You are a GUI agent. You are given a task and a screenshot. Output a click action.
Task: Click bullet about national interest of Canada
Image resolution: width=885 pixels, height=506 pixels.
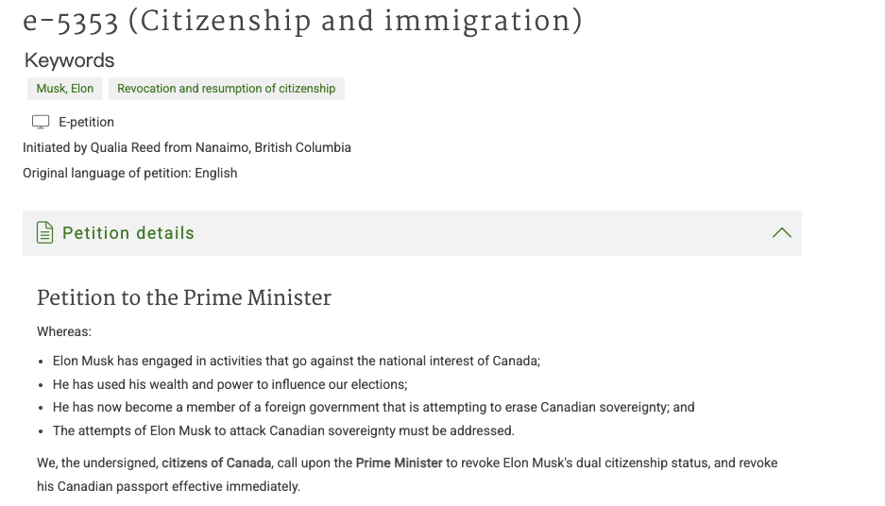pyautogui.click(x=297, y=361)
